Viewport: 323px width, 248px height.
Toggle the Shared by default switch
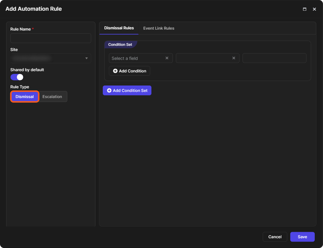tap(17, 77)
